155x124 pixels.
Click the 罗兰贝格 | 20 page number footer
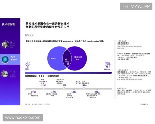pyautogui.click(x=144, y=104)
